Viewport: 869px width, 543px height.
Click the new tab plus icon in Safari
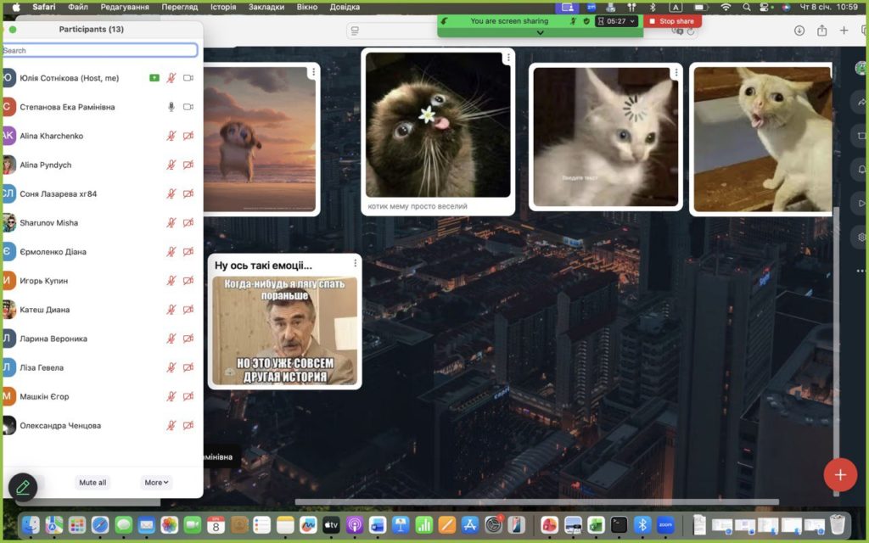[844, 31]
